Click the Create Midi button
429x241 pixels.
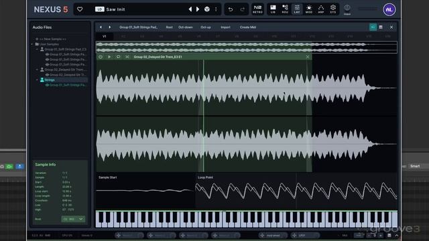pyautogui.click(x=248, y=27)
